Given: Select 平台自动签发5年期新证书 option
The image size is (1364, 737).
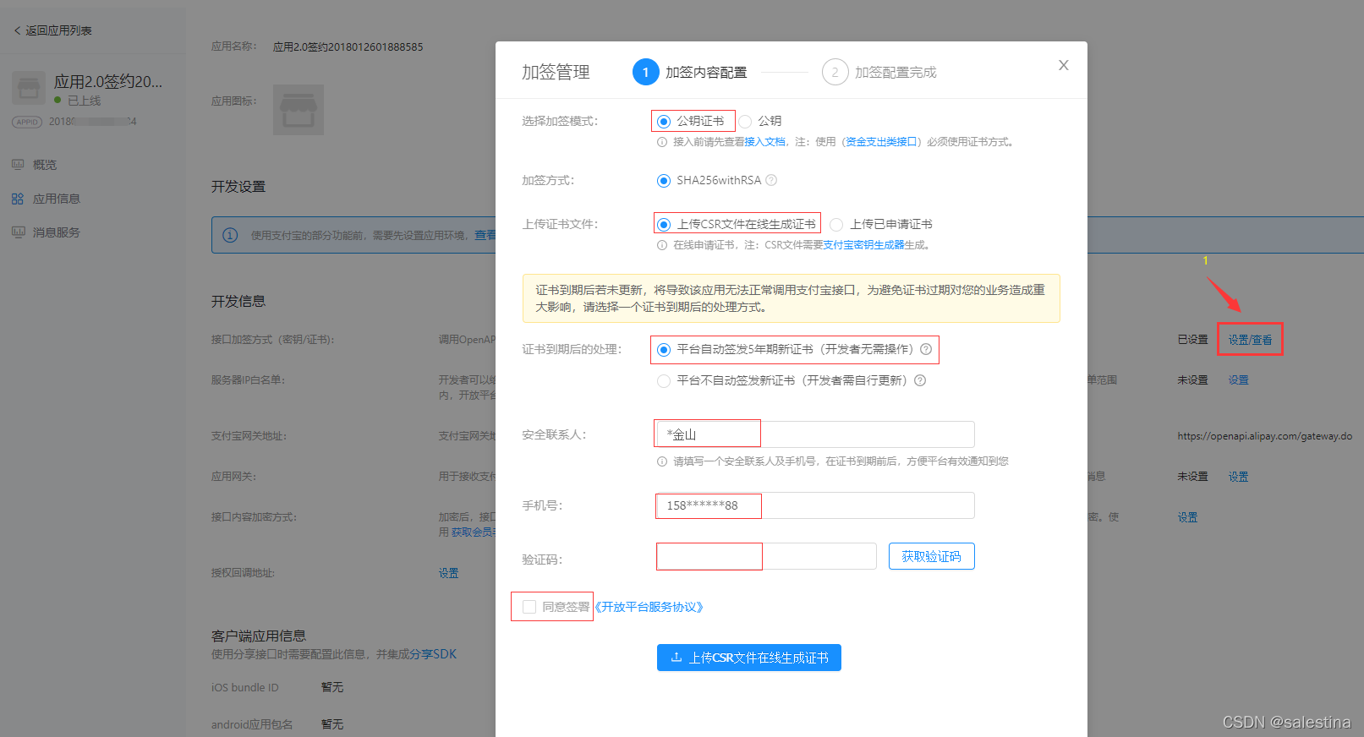Looking at the screenshot, I should pyautogui.click(x=664, y=350).
